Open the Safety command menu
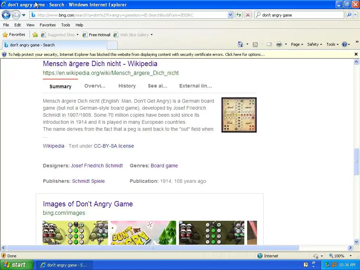The height and width of the screenshot is (270, 360). [x=315, y=44]
